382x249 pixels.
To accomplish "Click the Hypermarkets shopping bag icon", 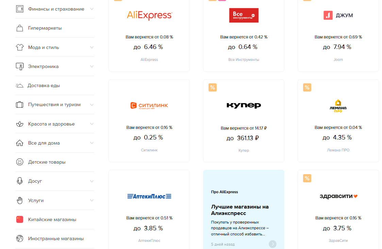I will [x=20, y=28].
